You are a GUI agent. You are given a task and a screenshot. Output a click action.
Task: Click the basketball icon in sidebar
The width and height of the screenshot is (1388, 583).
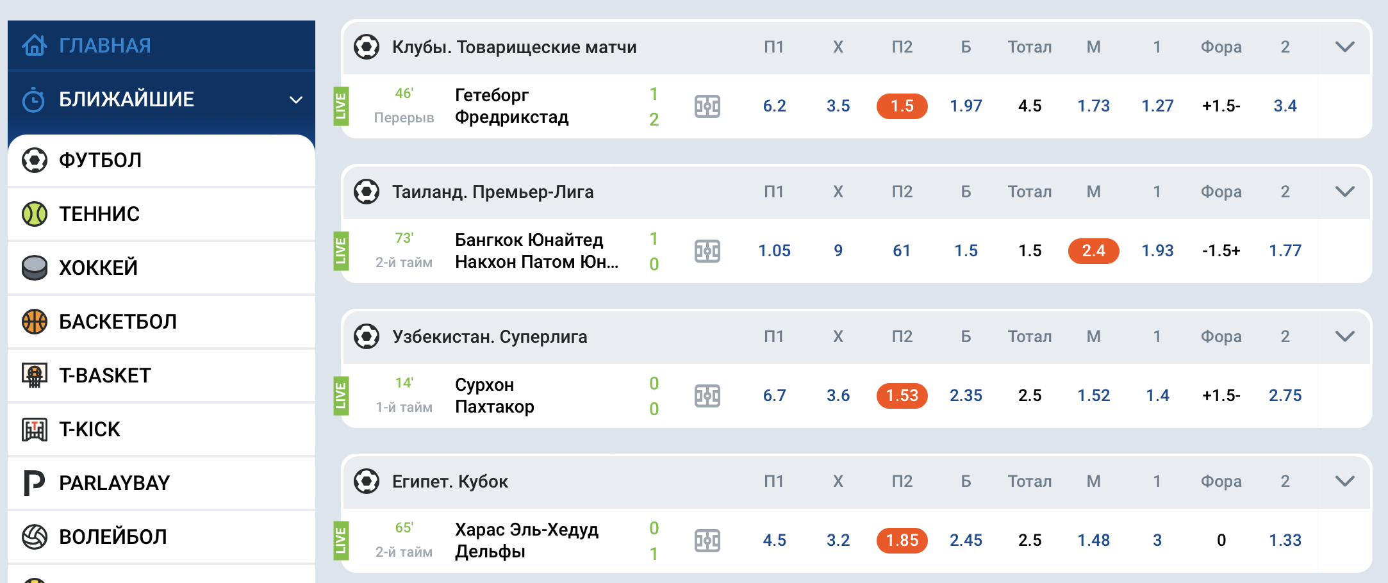[x=35, y=322]
